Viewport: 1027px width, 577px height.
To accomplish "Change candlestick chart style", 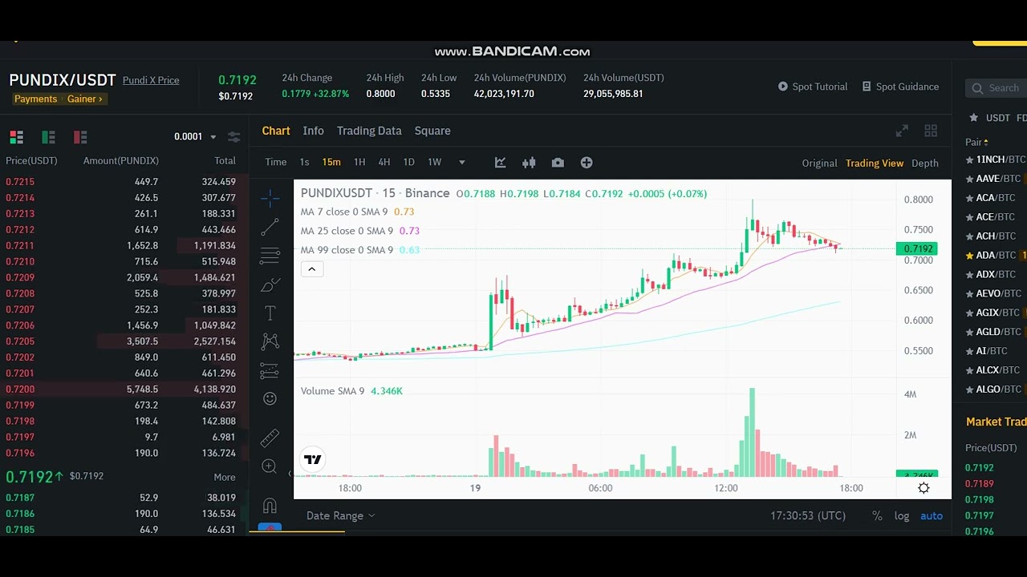I will 529,163.
